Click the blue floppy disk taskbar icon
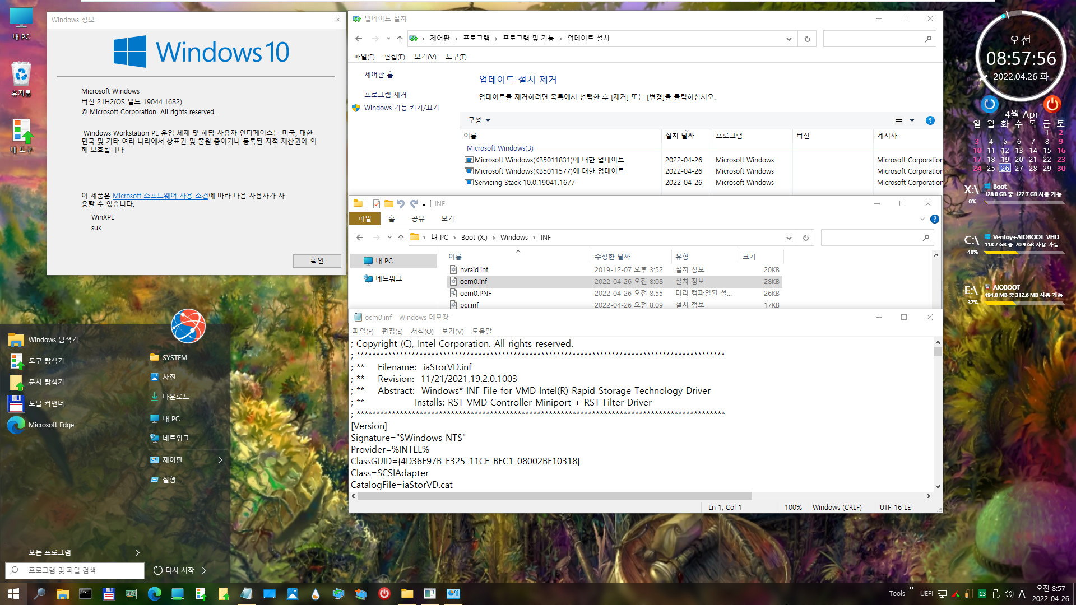 [108, 593]
